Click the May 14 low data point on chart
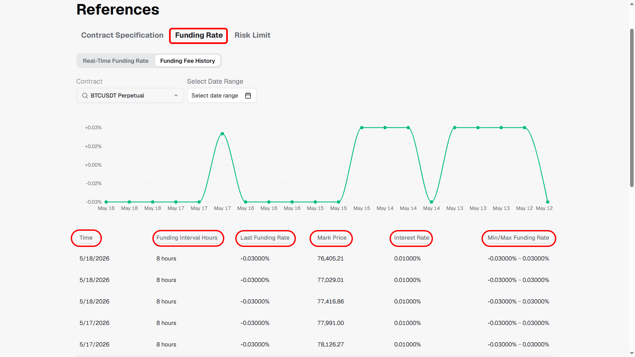Screen dimensions: 635x357 click(x=432, y=202)
